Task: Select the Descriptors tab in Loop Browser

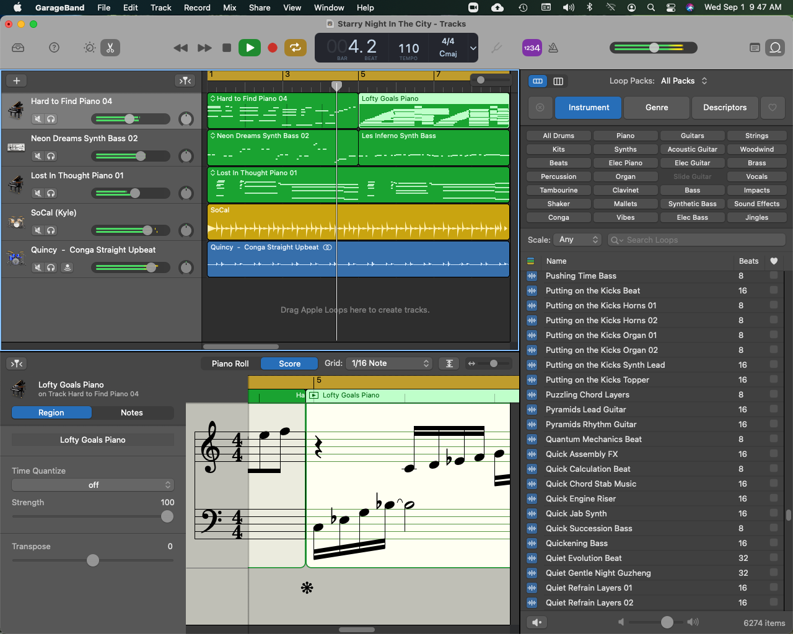Action: 725,107
